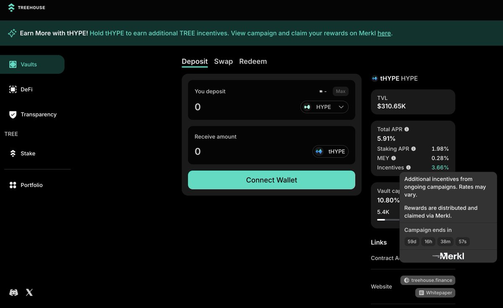Click the 38m countdown chip

pyautogui.click(x=445, y=241)
